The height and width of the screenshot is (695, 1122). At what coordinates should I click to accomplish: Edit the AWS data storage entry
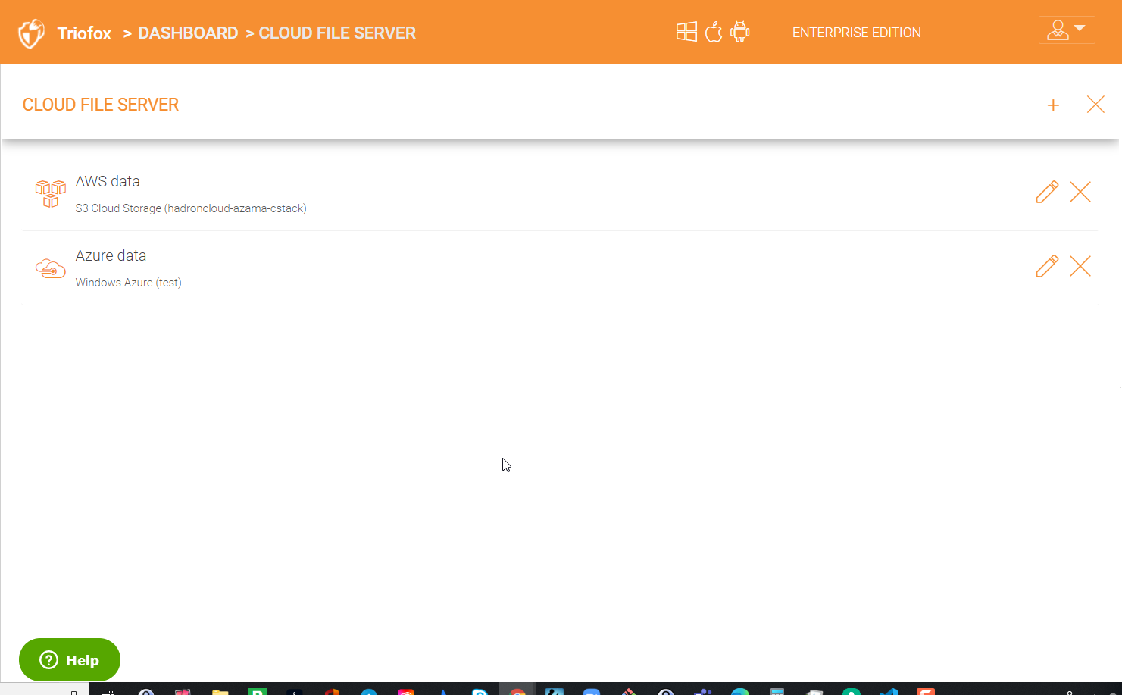pos(1047,192)
